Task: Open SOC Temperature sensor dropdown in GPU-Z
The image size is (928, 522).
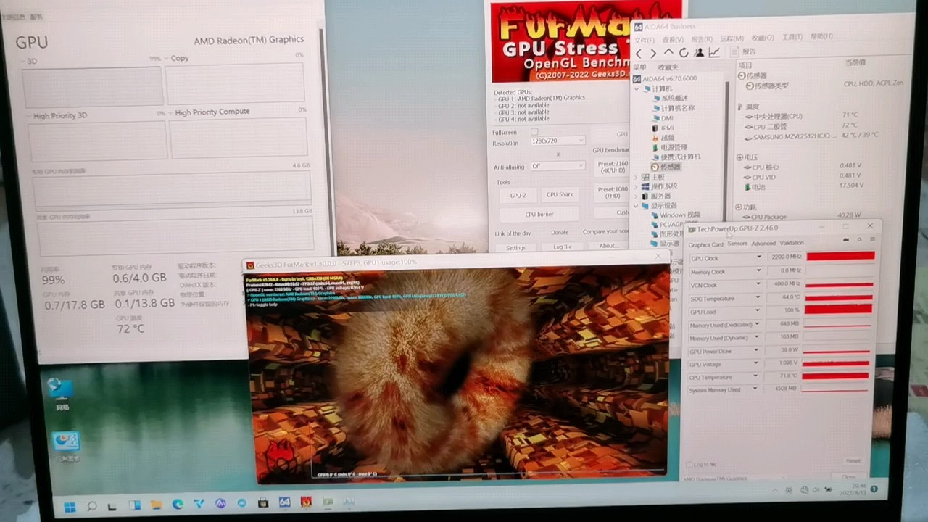Action: click(x=759, y=298)
